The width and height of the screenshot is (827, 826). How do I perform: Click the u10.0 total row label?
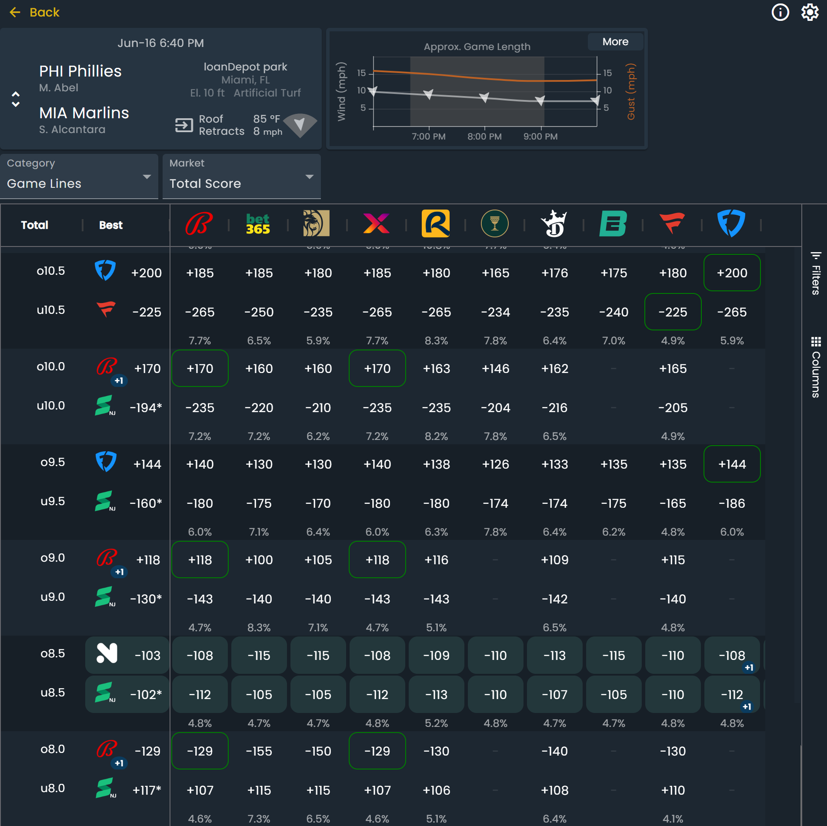(x=51, y=406)
